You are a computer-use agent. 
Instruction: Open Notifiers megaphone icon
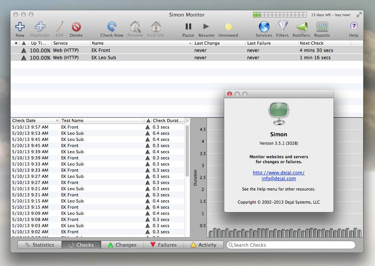301,27
